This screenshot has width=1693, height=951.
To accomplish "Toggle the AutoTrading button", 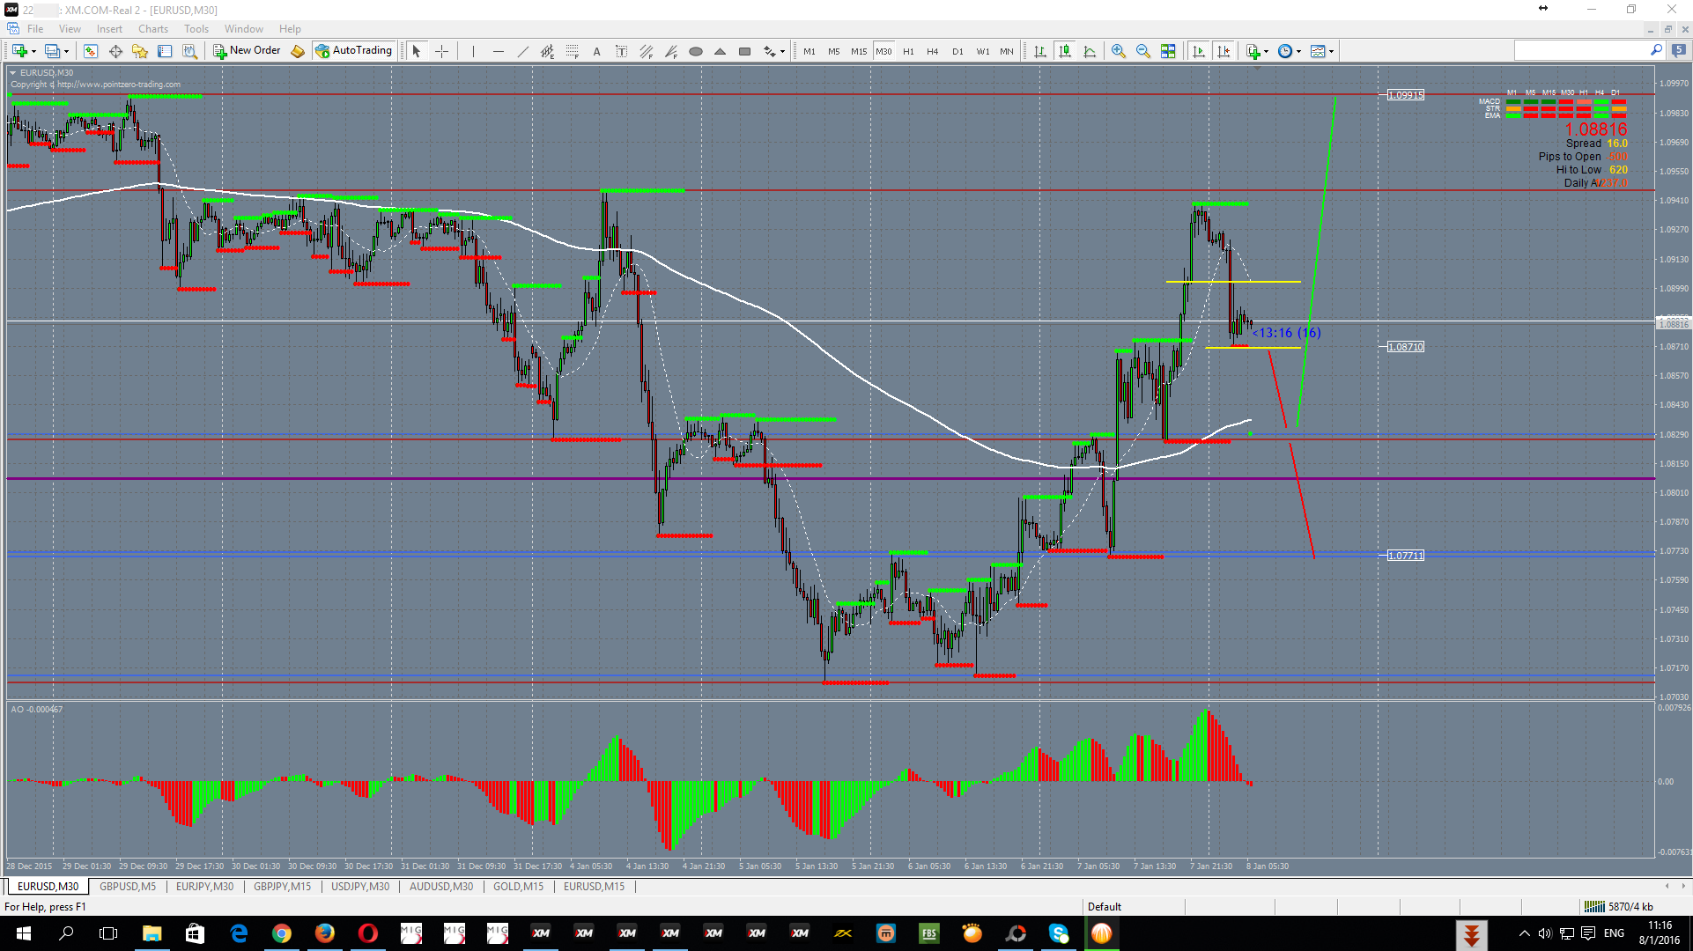I will point(353,51).
